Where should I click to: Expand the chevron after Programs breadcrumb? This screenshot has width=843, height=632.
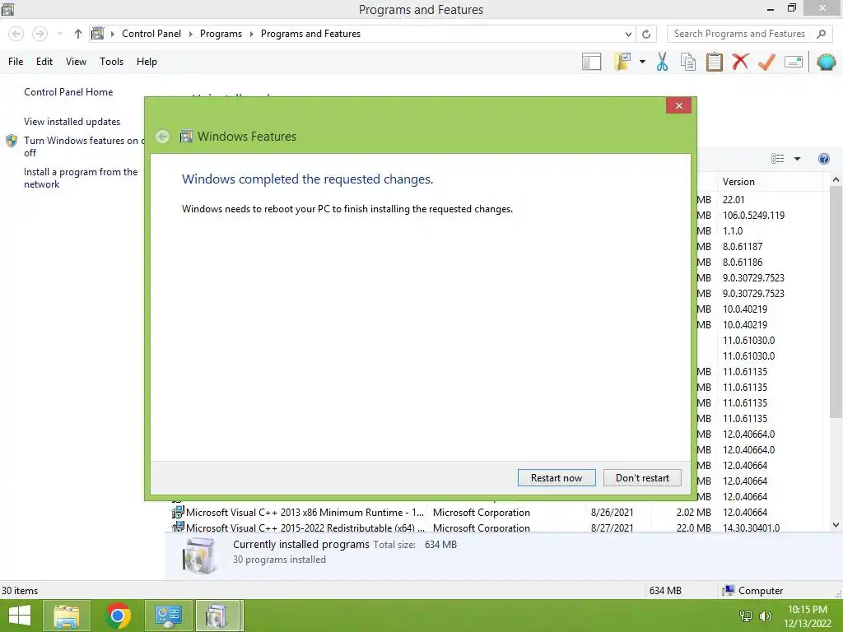251,34
